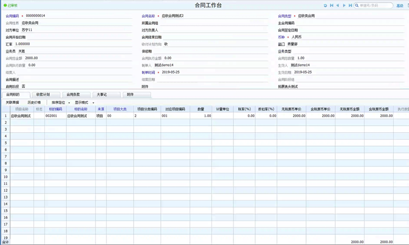Image resolution: width=409 pixels, height=245 pixels.
Task: Go to the next record arrow
Action: tap(344, 5)
